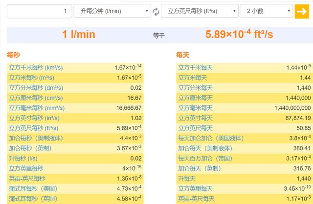Select the 1.44 value for 立方米每天
Image resolution: width=313 pixels, height=204 pixels.
pos(305,78)
